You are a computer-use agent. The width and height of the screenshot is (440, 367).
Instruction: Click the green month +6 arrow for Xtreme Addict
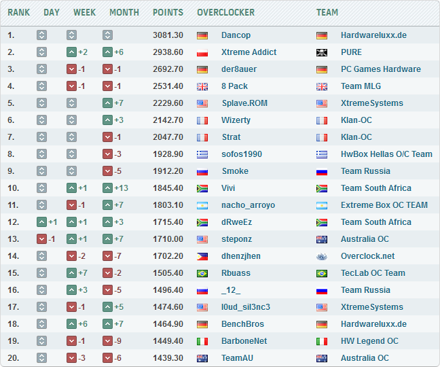(x=107, y=52)
